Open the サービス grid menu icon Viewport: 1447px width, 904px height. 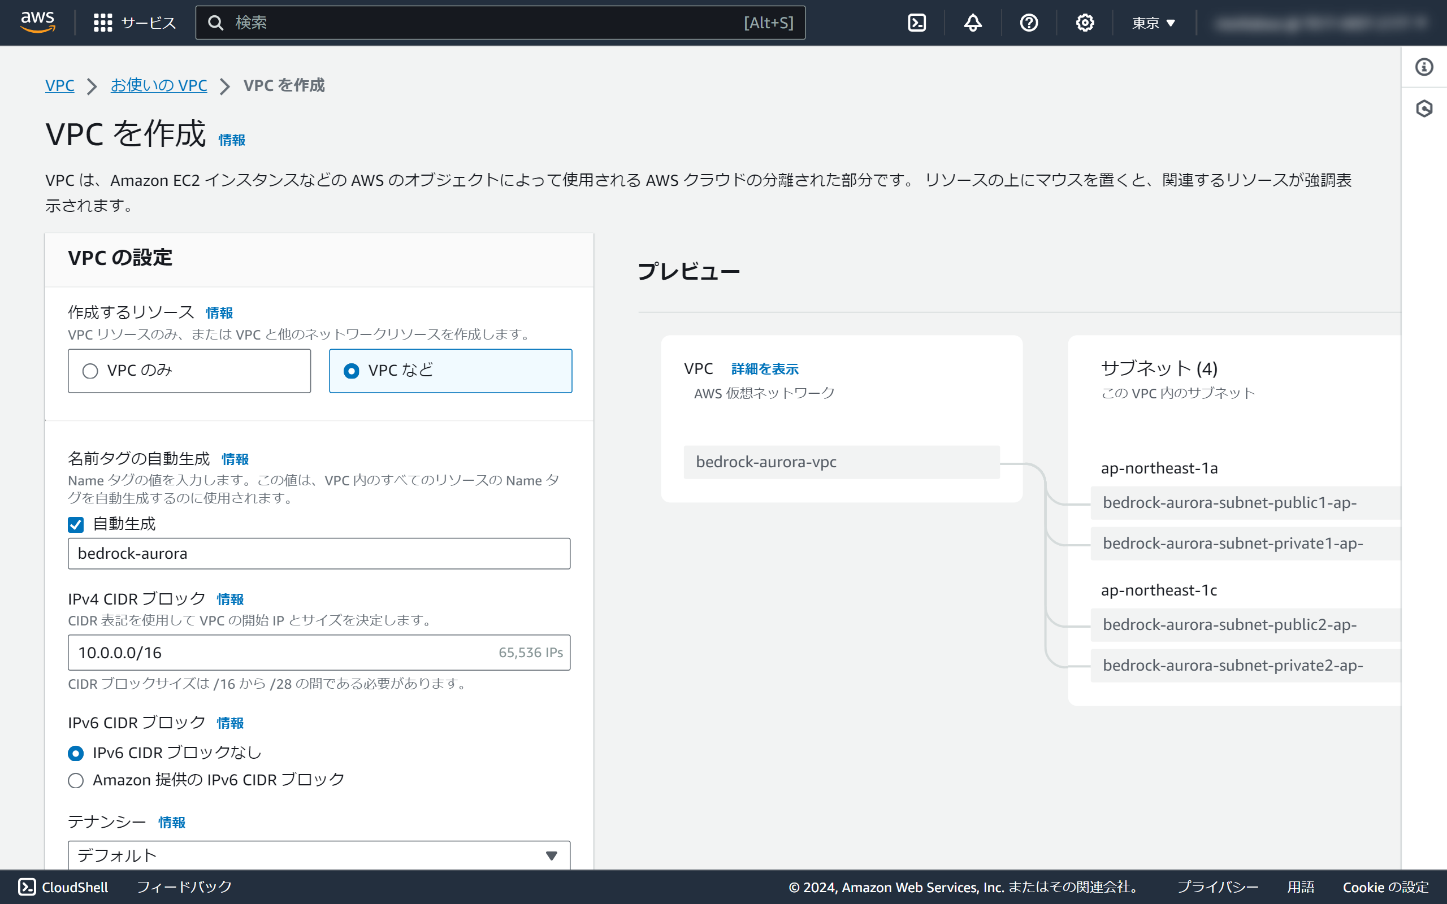point(103,23)
